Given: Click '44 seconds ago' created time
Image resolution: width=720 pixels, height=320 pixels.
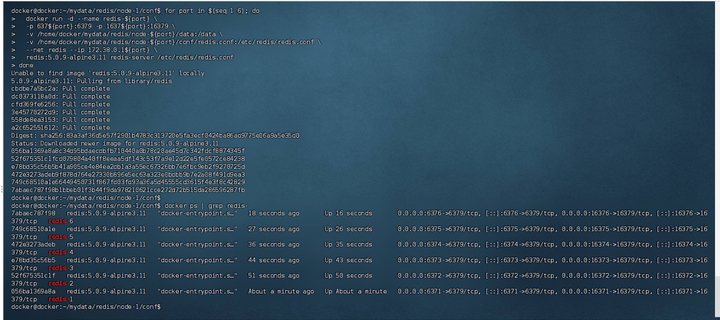Looking at the screenshot, I should pyautogui.click(x=274, y=260).
